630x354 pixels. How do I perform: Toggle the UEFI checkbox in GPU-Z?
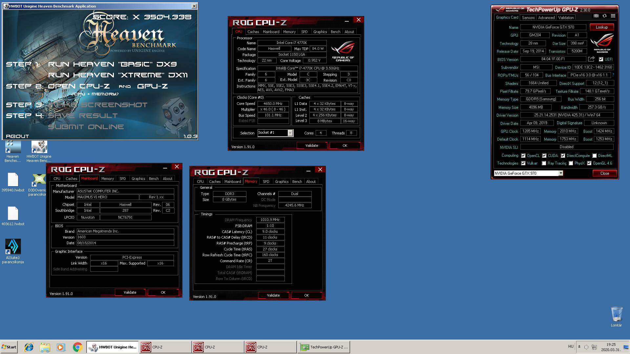click(601, 59)
